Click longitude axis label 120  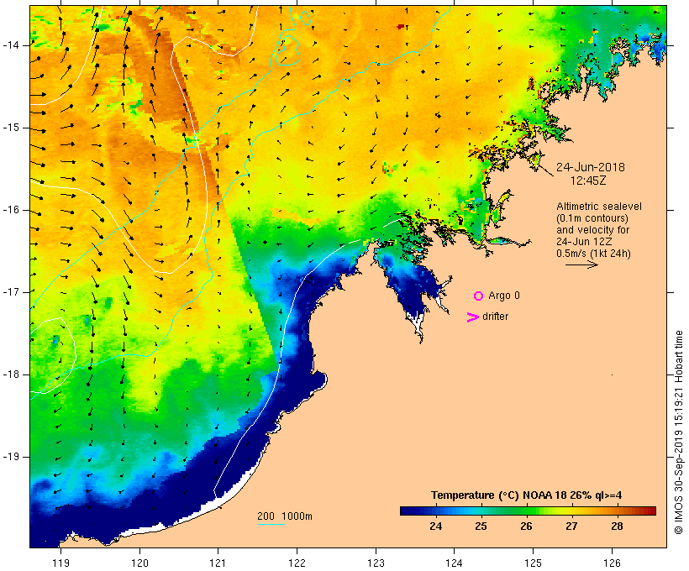click(x=139, y=563)
